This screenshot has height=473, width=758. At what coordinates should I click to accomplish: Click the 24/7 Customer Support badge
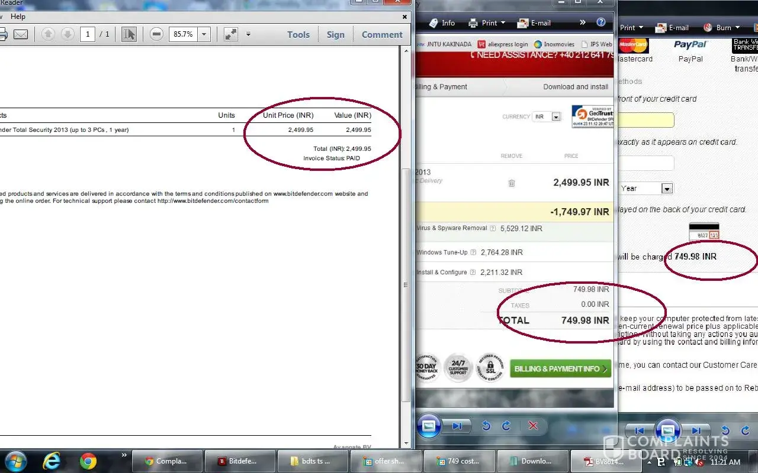458,369
